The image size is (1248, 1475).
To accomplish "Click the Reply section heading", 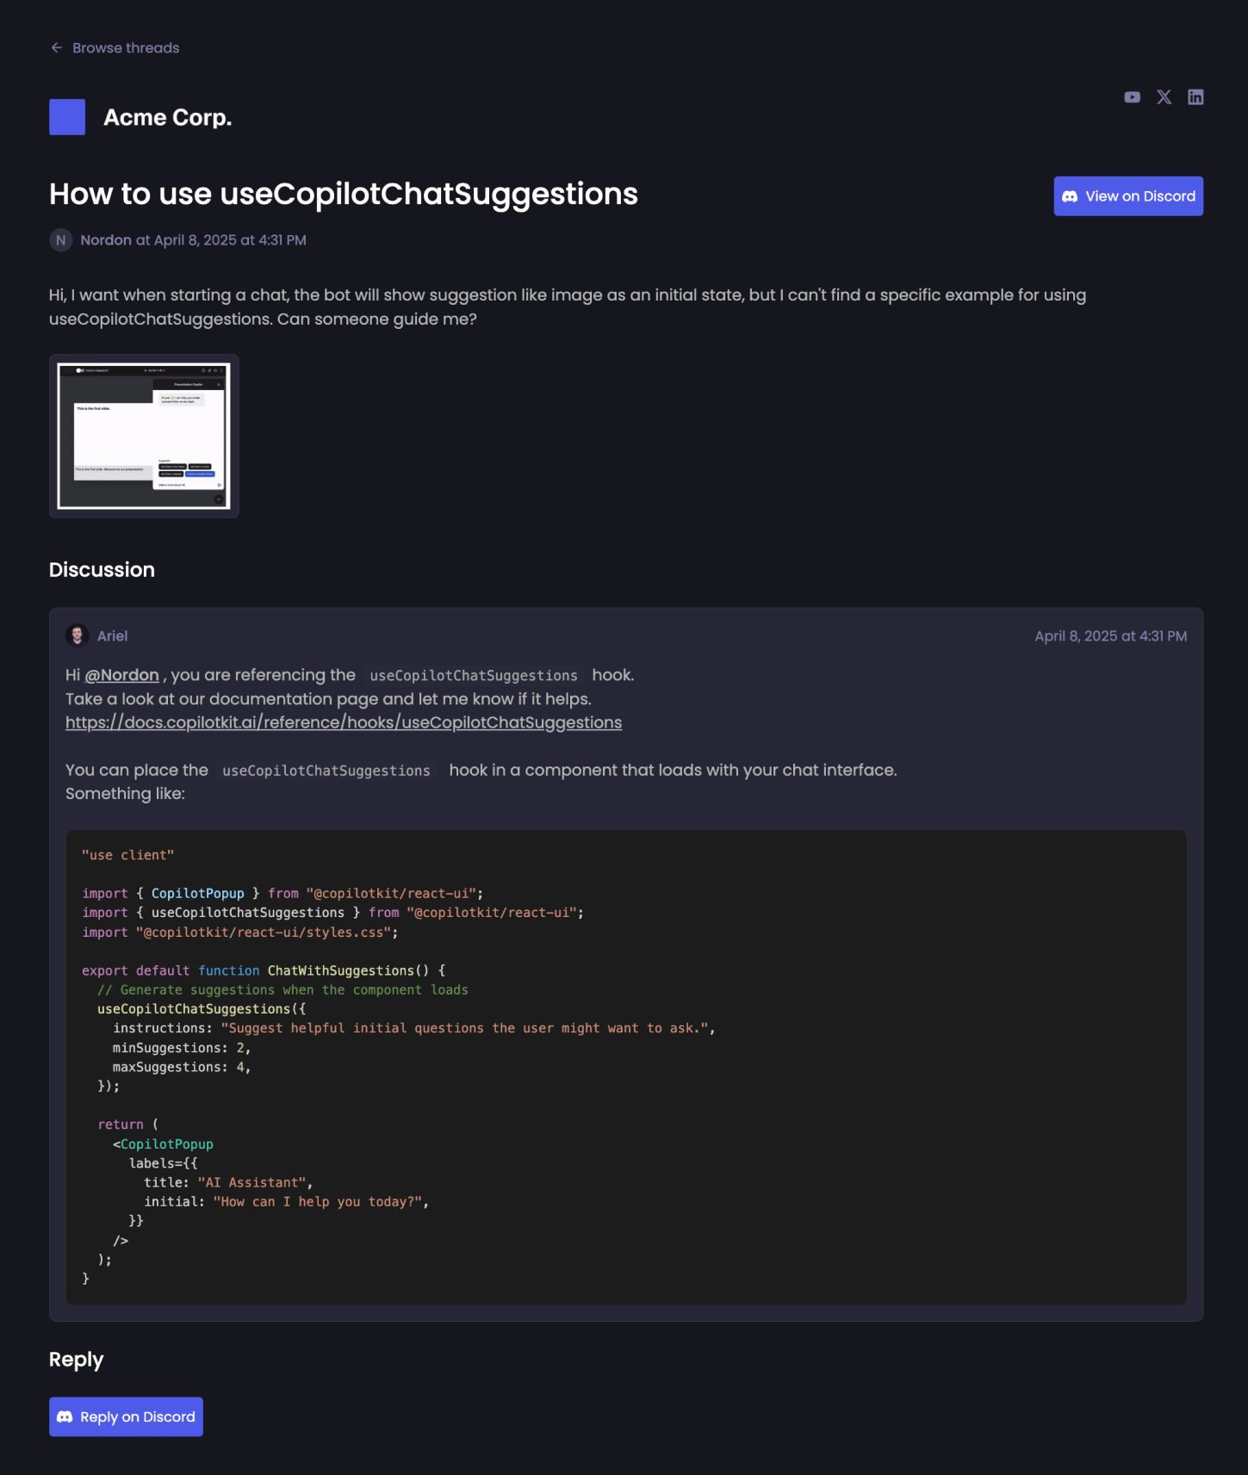I will click(x=76, y=1360).
